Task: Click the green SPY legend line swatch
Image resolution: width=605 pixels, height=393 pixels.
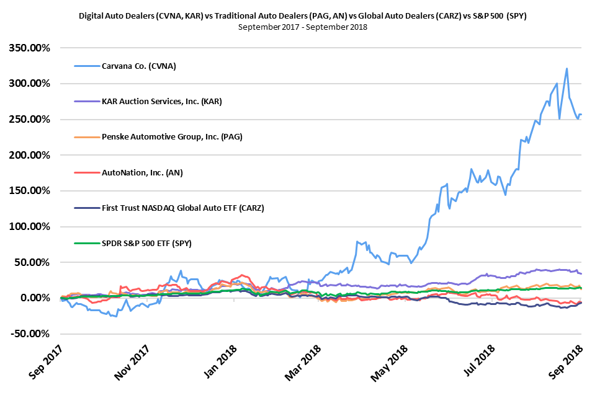Action: pyautogui.click(x=87, y=244)
